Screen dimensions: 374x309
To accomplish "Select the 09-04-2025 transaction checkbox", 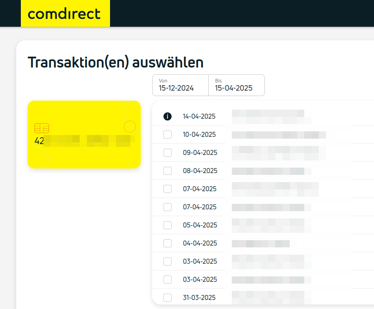I will (x=168, y=153).
